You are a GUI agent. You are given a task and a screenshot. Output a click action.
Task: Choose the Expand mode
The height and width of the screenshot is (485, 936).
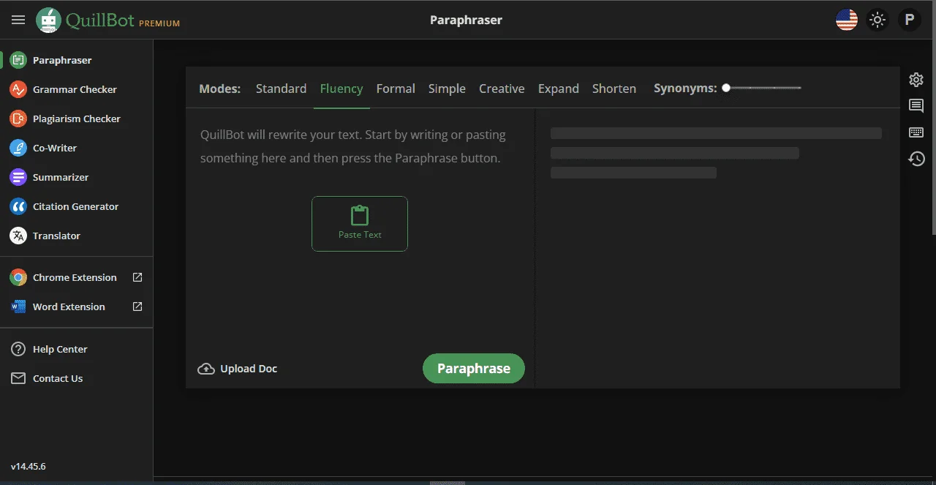pyautogui.click(x=559, y=89)
